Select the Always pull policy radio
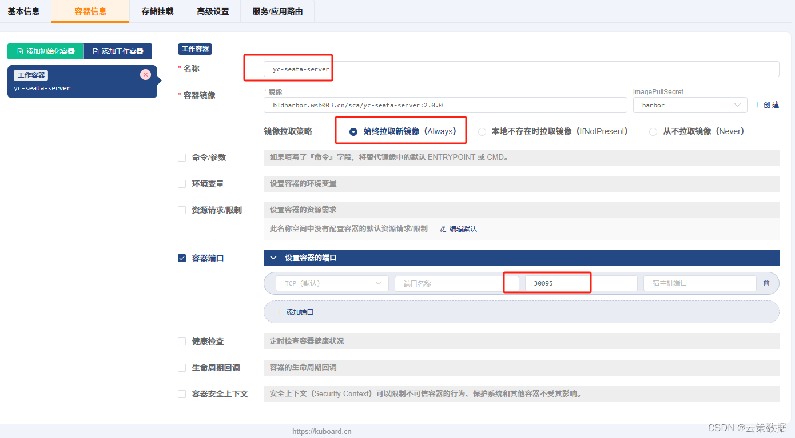Screen dimensions: 795x438 click(x=353, y=131)
